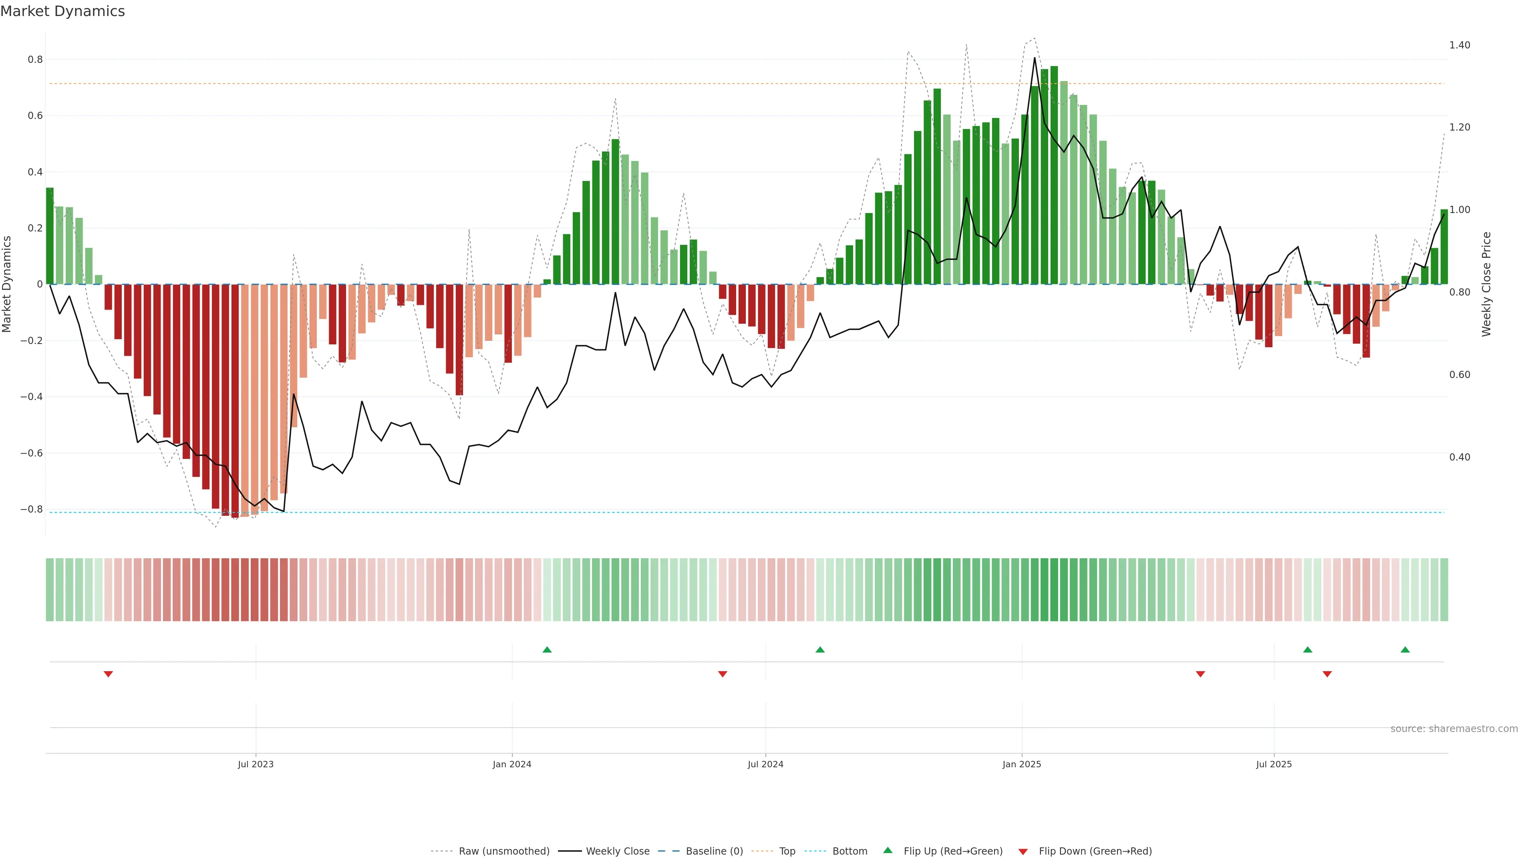The image size is (1538, 865).
Task: Click the Market Dynamics chart title
Action: click(63, 11)
